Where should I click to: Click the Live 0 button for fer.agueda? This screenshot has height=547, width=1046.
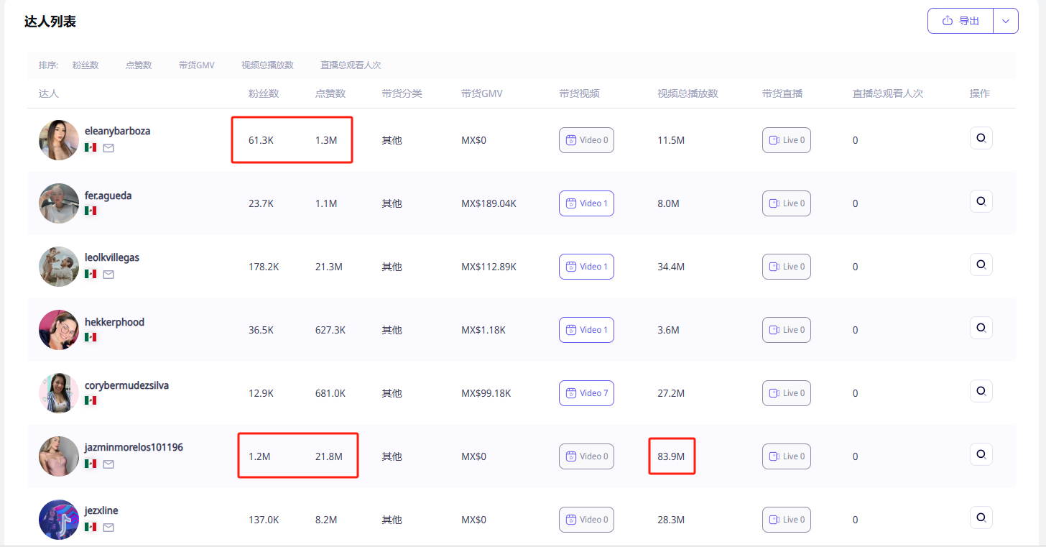[787, 203]
